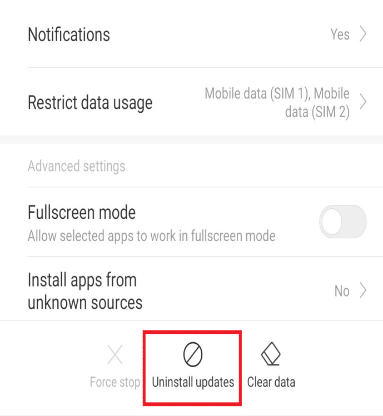Tap the Force stop X icon
The width and height of the screenshot is (383, 416).
(x=115, y=354)
